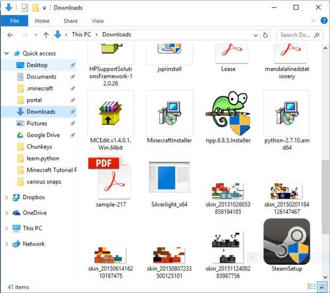330x293 pixels.
Task: Click the chevron after This PC in address bar
Action: coord(96,35)
